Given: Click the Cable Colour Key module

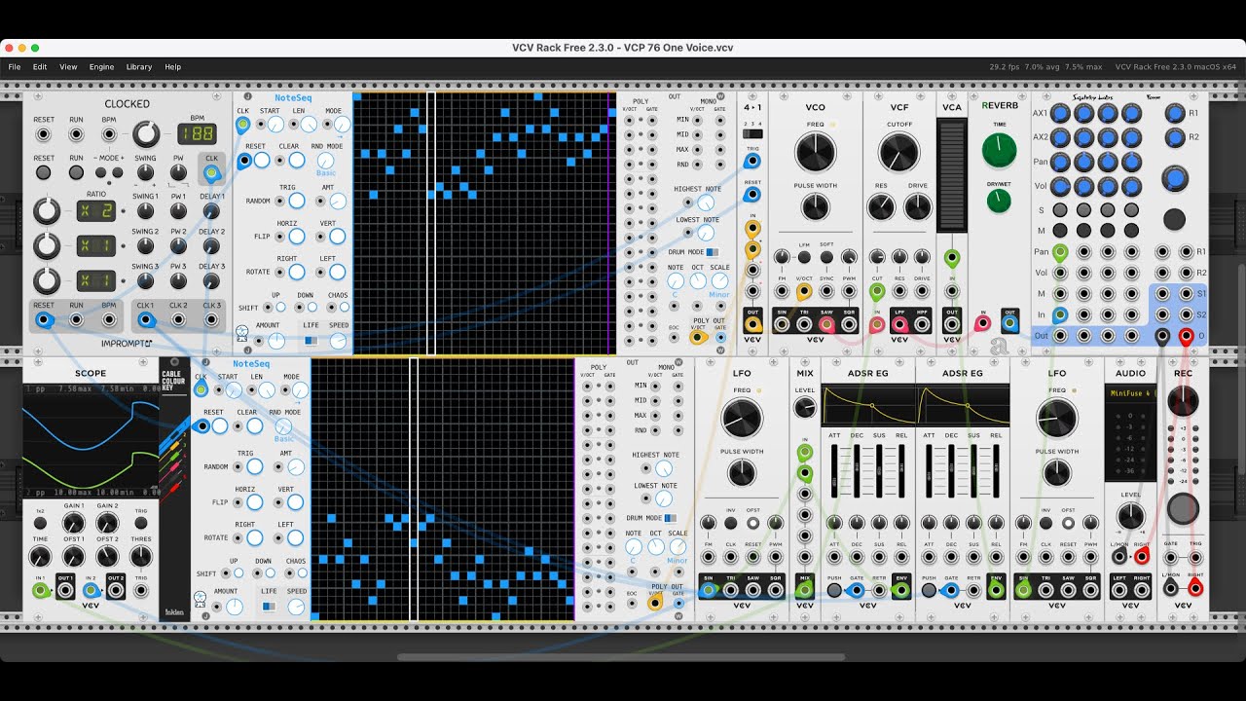Looking at the screenshot, I should (174, 489).
